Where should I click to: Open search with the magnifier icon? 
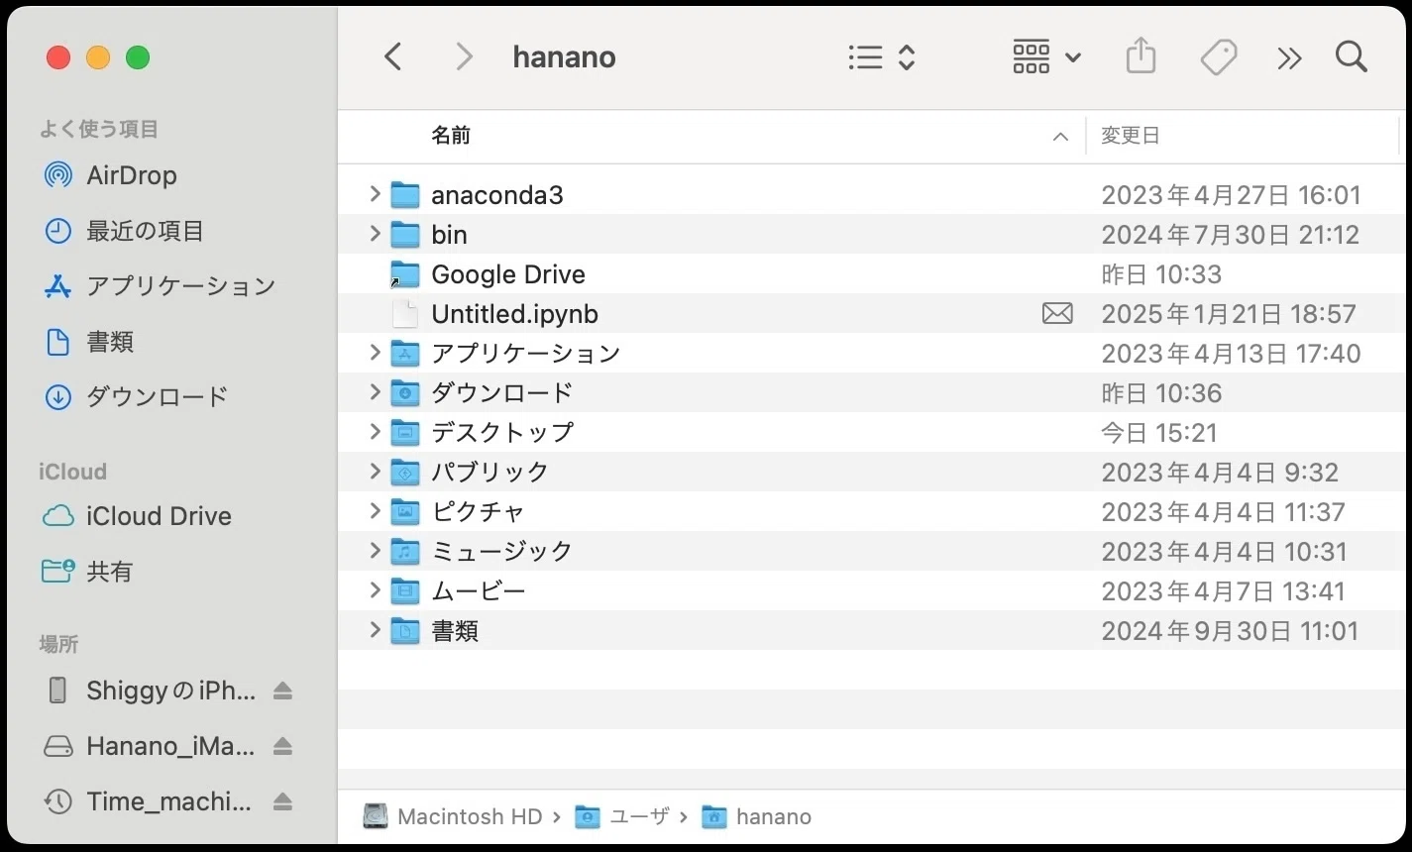1351,56
